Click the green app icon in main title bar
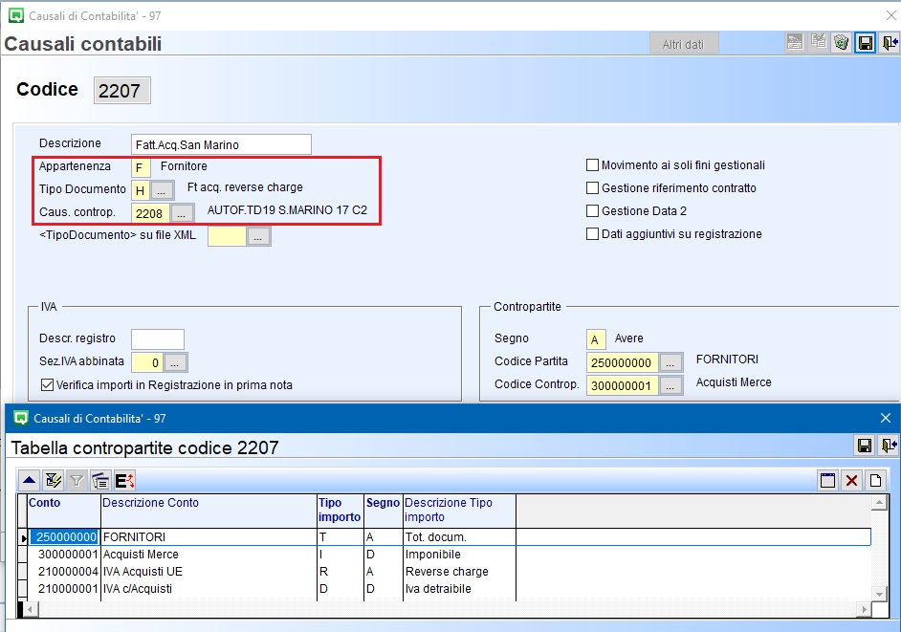Viewport: 901px width, 632px height. coord(16,15)
